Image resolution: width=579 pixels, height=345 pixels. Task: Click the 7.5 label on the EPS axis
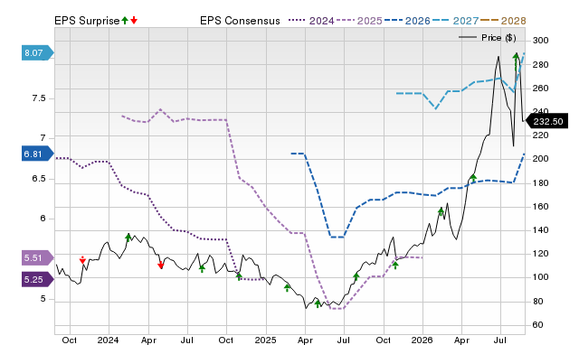point(39,98)
